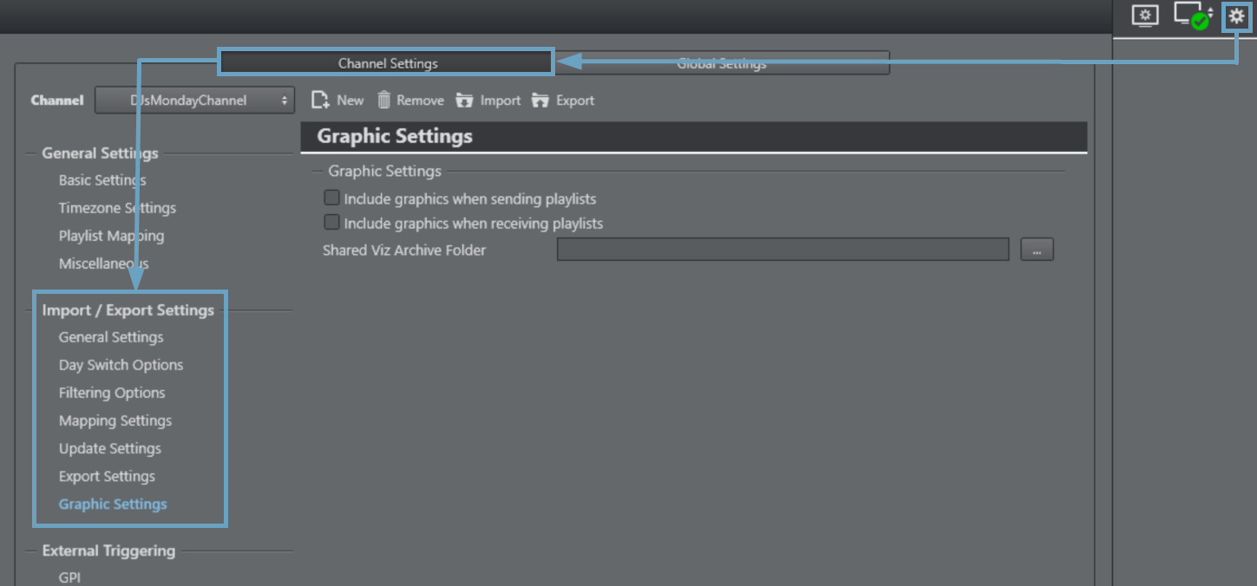
Task: Click the display settings monitor icon
Action: (x=1145, y=16)
